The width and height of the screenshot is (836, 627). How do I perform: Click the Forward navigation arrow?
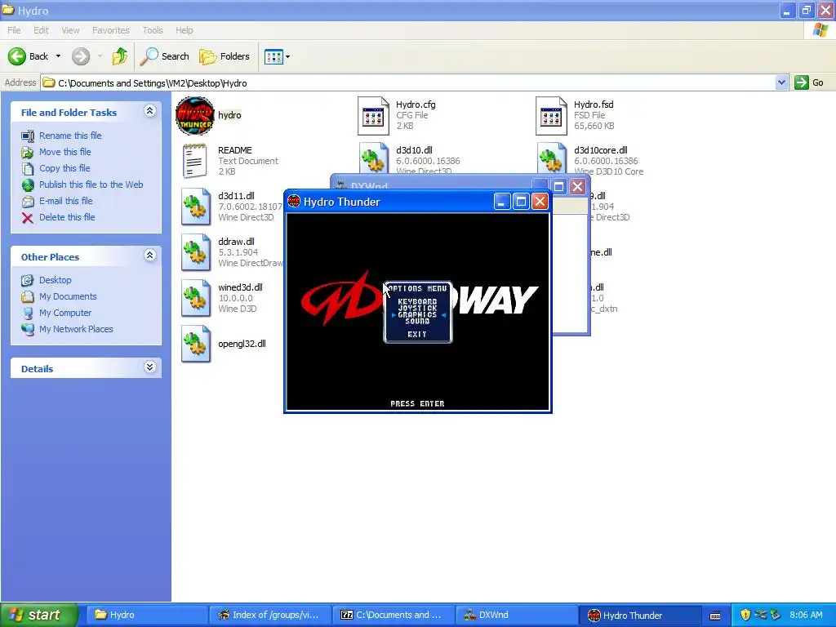pyautogui.click(x=81, y=56)
